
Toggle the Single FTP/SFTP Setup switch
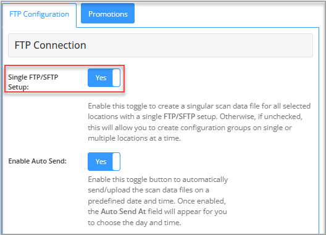[x=104, y=78]
